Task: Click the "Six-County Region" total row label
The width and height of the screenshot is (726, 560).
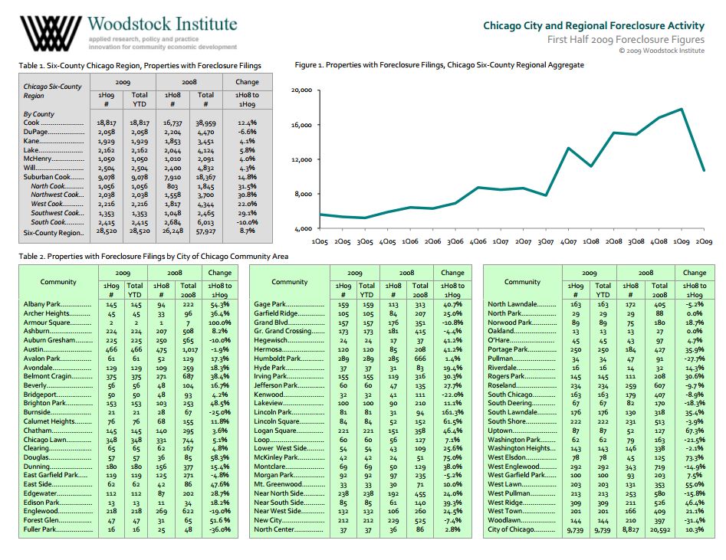Action: [x=53, y=233]
